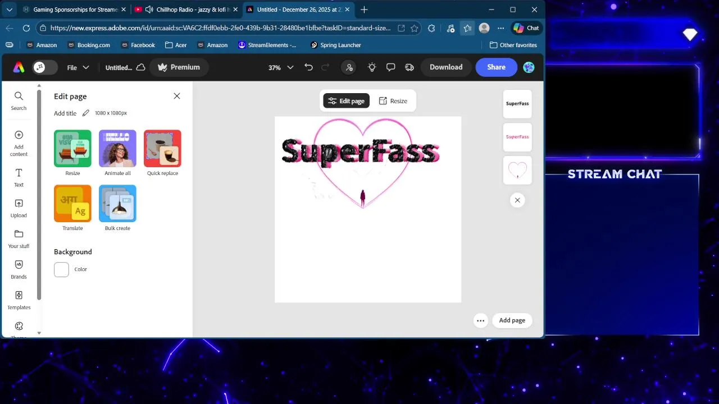Select the heart layer thumbnail
This screenshot has width=719, height=404.
517,170
